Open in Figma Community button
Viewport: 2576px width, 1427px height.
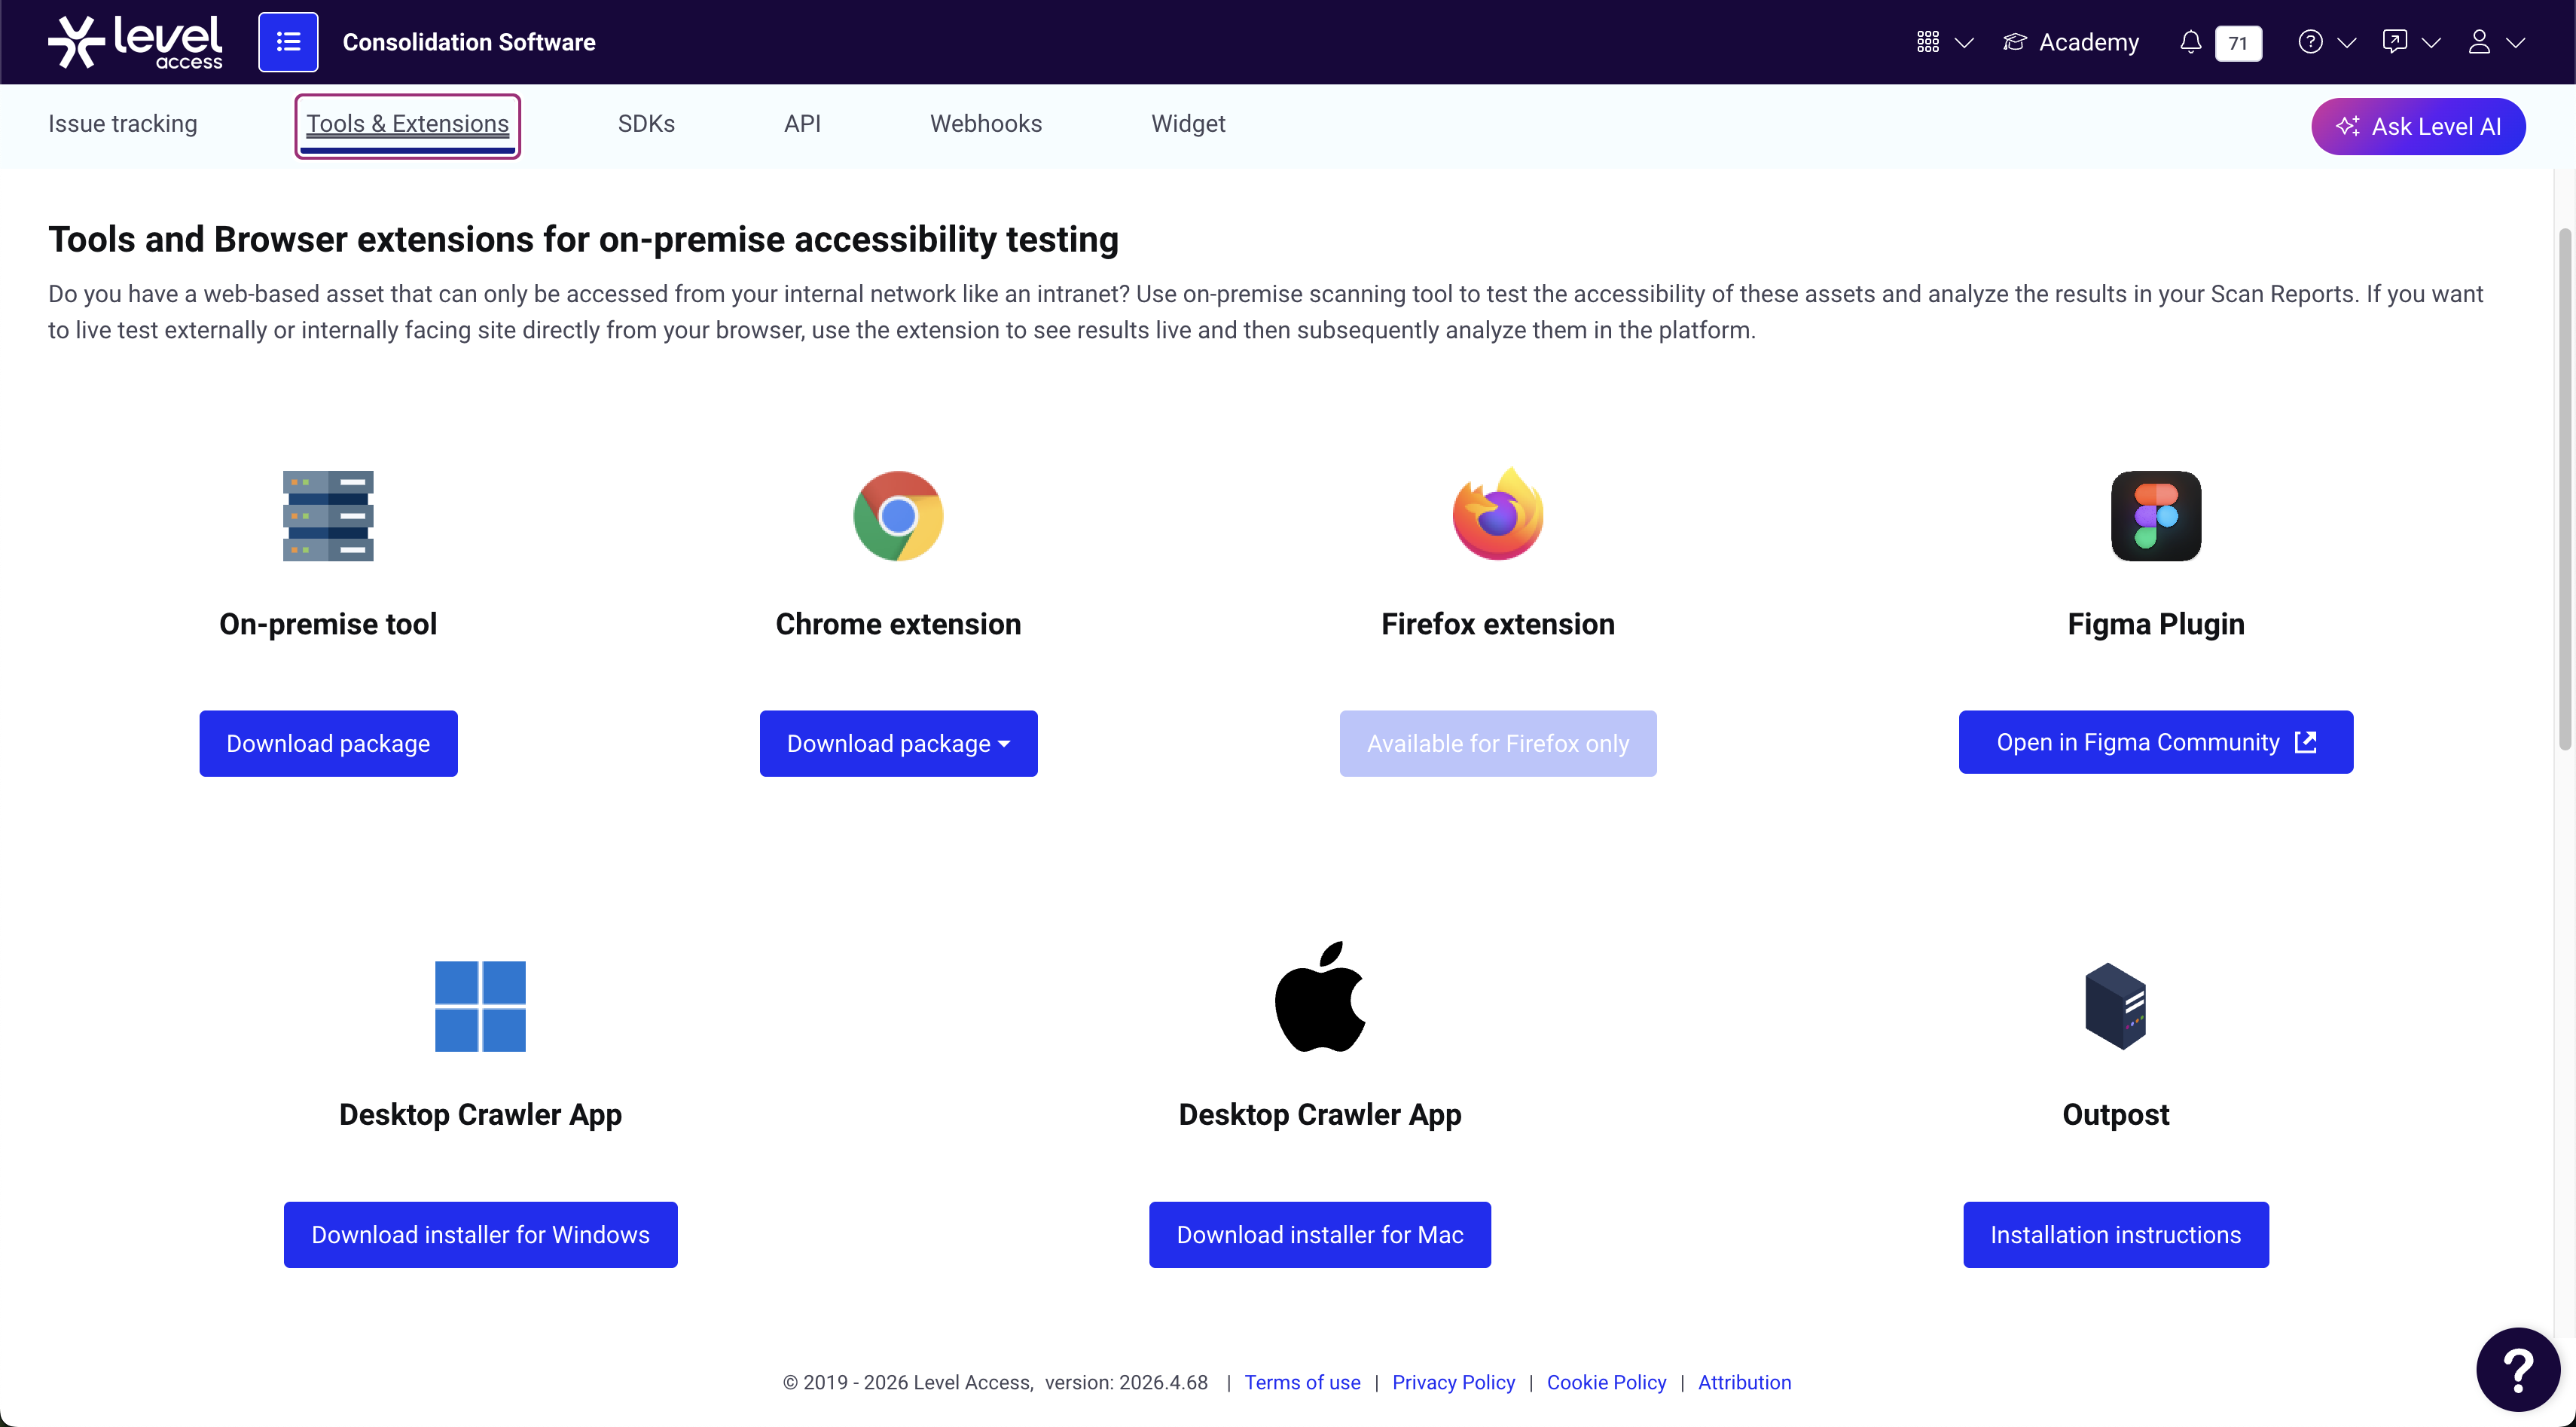click(2156, 742)
